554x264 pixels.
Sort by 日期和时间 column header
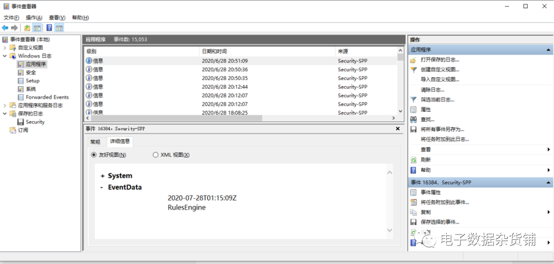tap(267, 52)
